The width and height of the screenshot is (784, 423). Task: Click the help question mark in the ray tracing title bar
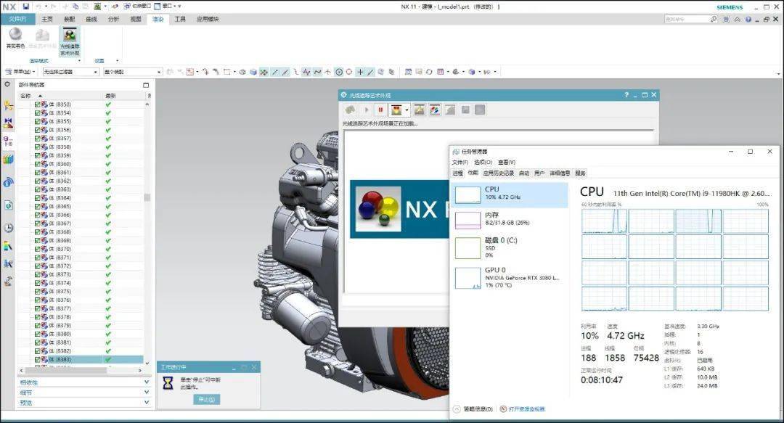click(626, 95)
